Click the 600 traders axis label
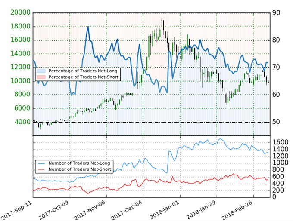 point(278,177)
